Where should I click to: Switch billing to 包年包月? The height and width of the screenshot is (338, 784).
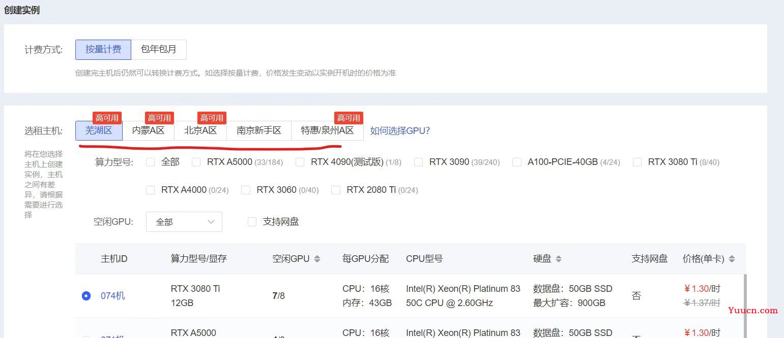pos(159,49)
